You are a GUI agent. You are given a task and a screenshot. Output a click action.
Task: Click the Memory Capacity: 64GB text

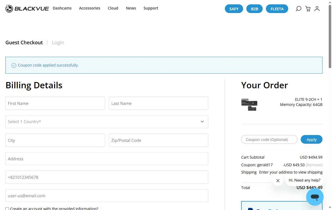coord(301,105)
